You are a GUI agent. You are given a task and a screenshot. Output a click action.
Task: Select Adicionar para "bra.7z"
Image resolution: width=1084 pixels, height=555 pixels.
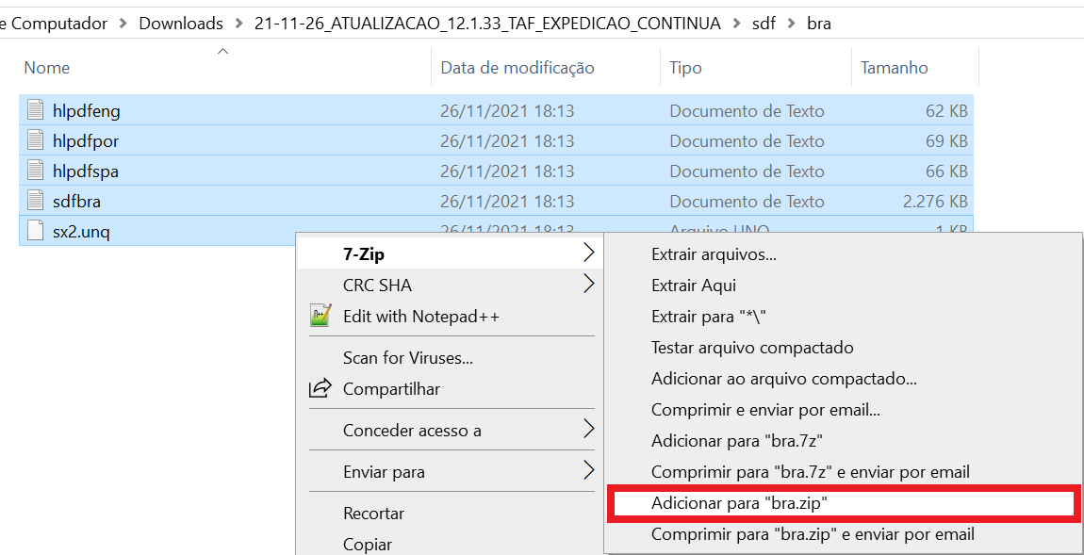pos(843,440)
